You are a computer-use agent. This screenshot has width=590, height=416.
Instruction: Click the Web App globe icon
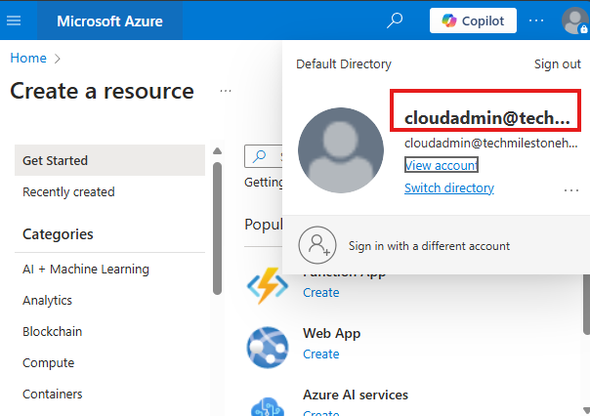click(x=267, y=348)
